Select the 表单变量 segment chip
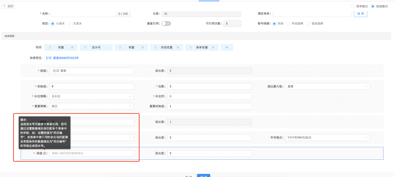The image size is (395, 177). coord(202,48)
